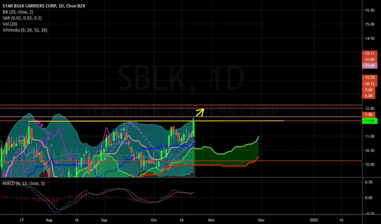Click 10.50 on the price axis
This screenshot has height=224, width=381.
[370, 150]
